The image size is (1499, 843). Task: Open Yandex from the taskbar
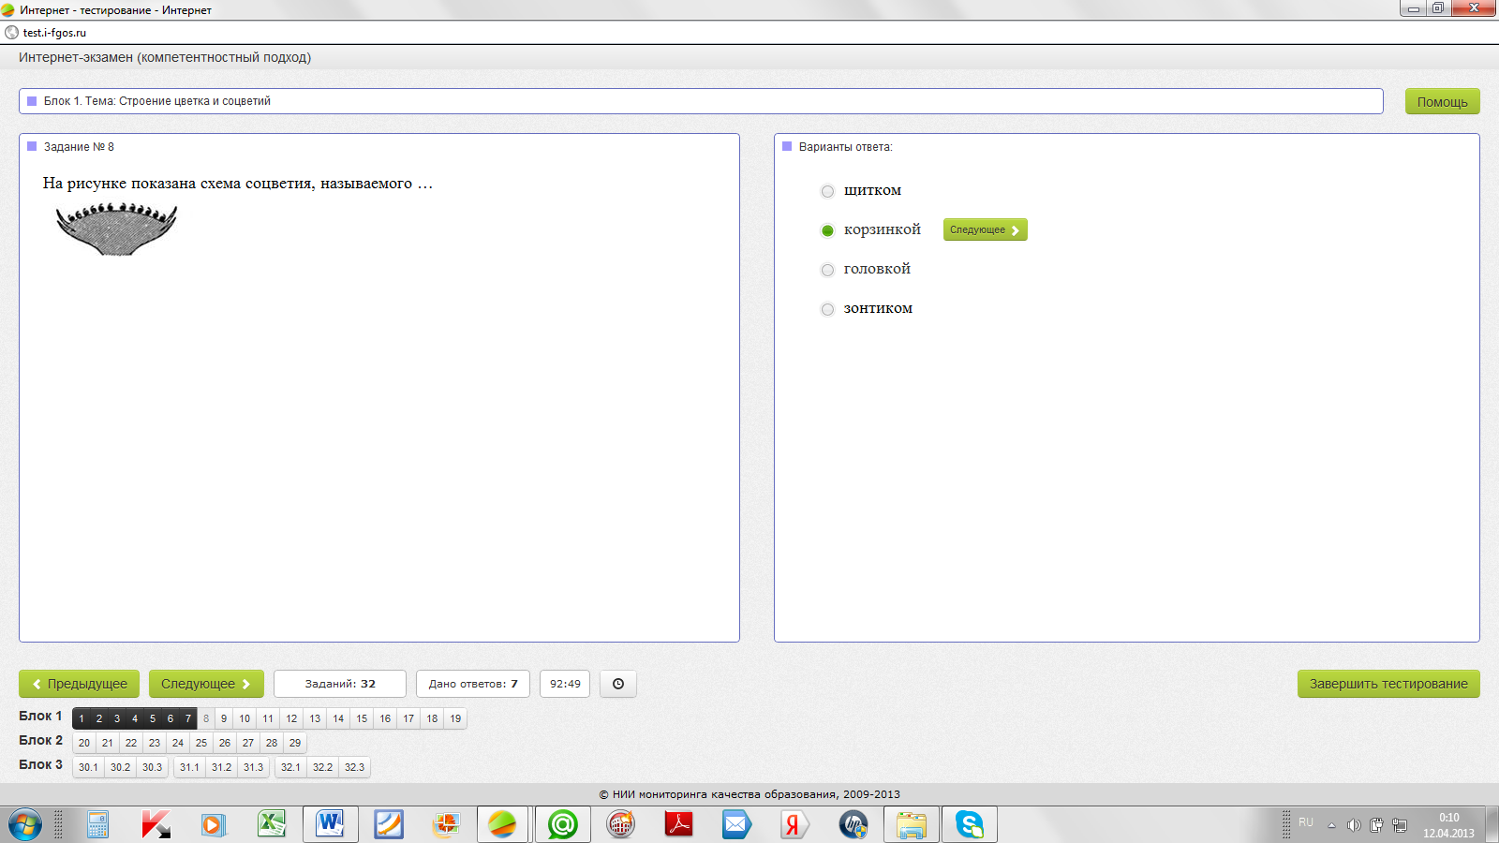click(x=794, y=825)
